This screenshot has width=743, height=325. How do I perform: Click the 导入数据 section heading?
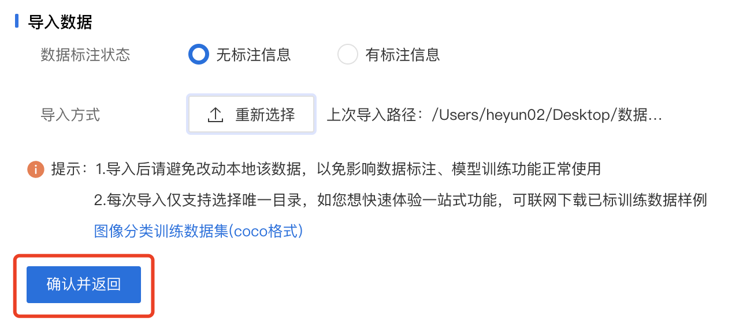60,22
